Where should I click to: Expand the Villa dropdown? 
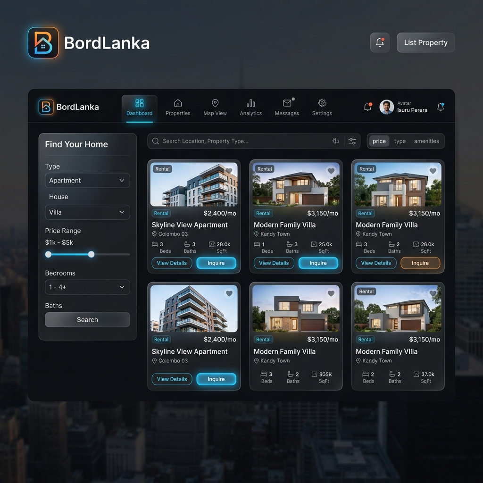(x=87, y=212)
